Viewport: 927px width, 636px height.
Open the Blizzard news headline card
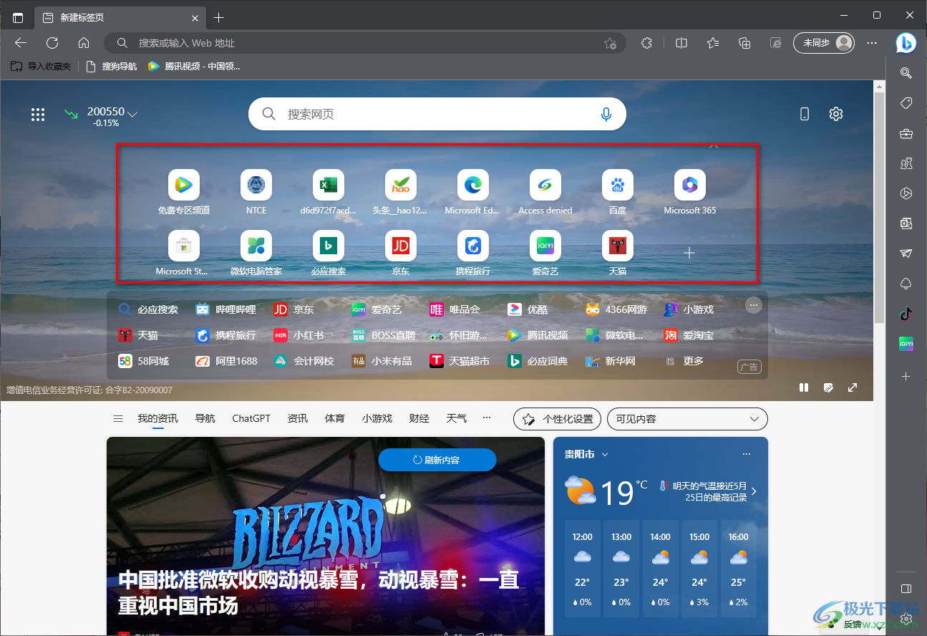pos(326,536)
